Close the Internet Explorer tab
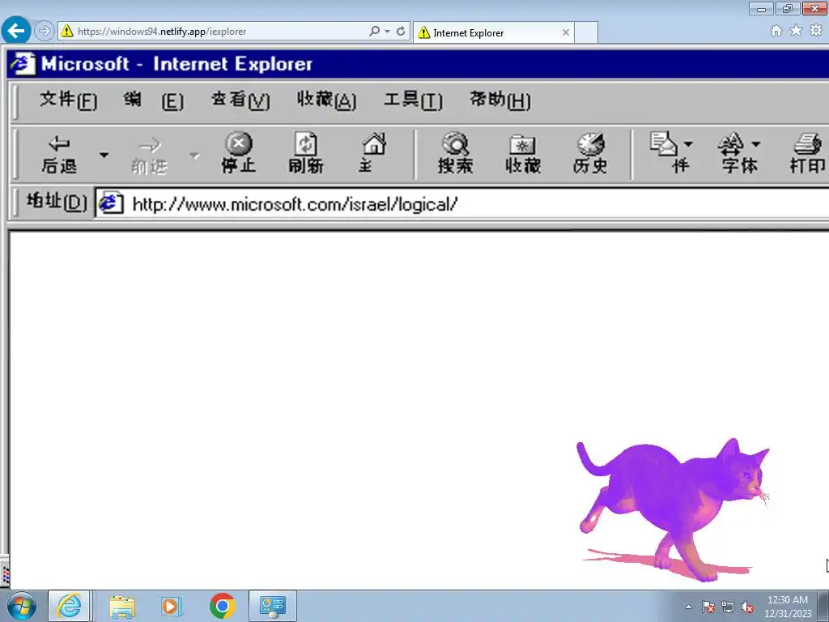The height and width of the screenshot is (622, 829). pos(566,32)
